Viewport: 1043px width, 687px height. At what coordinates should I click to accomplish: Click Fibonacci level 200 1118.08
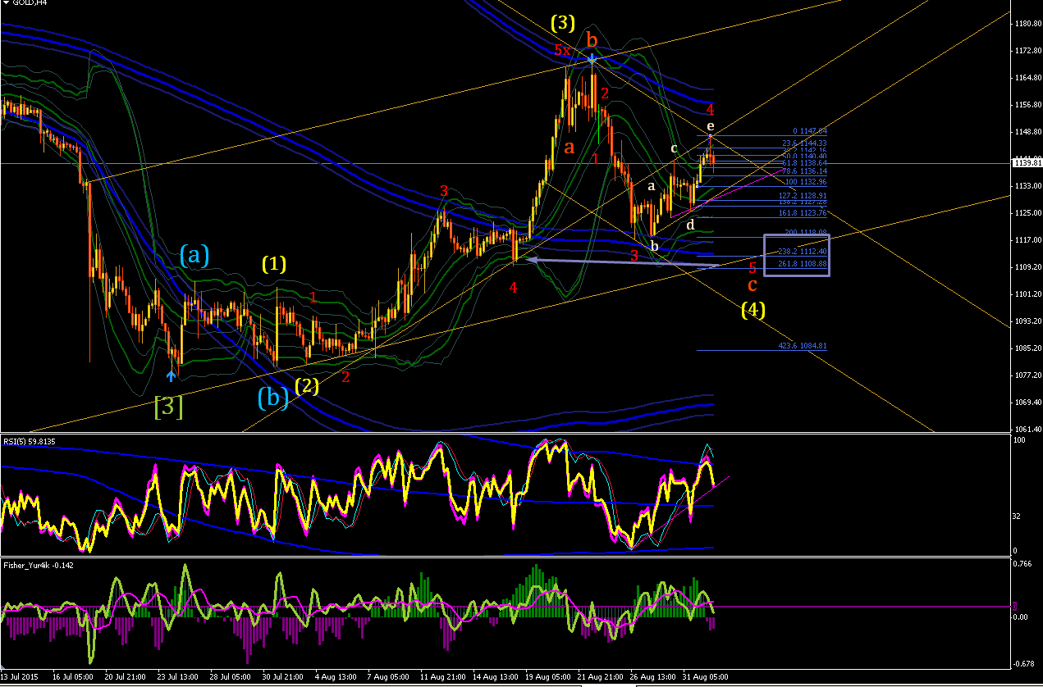[806, 233]
